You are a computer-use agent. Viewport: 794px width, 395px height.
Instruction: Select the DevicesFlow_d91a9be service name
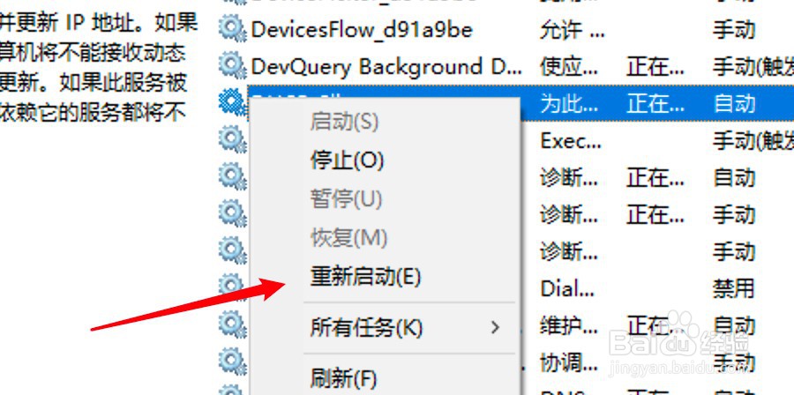tap(362, 30)
